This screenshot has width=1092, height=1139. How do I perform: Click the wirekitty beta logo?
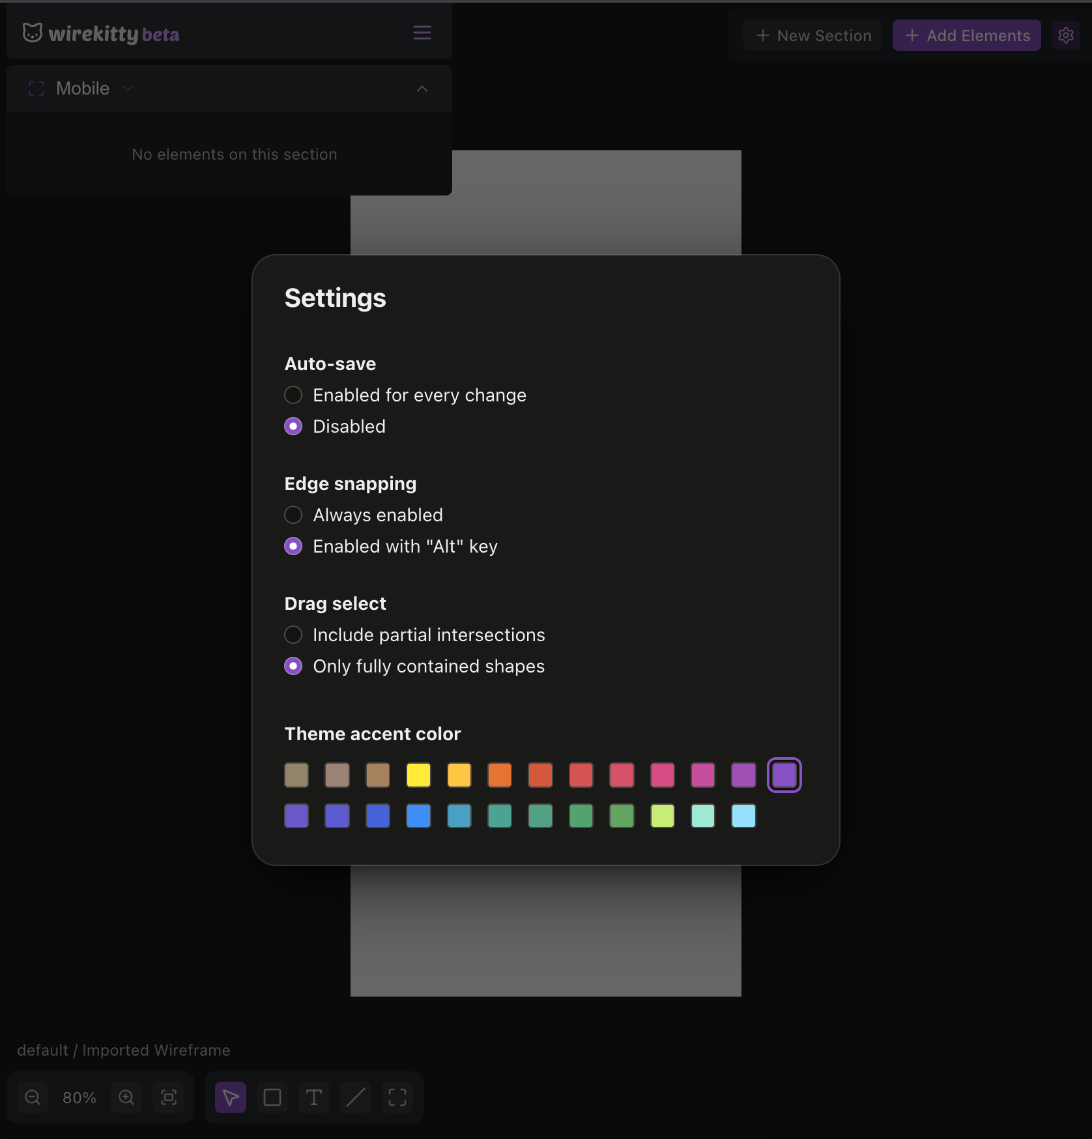(x=101, y=34)
